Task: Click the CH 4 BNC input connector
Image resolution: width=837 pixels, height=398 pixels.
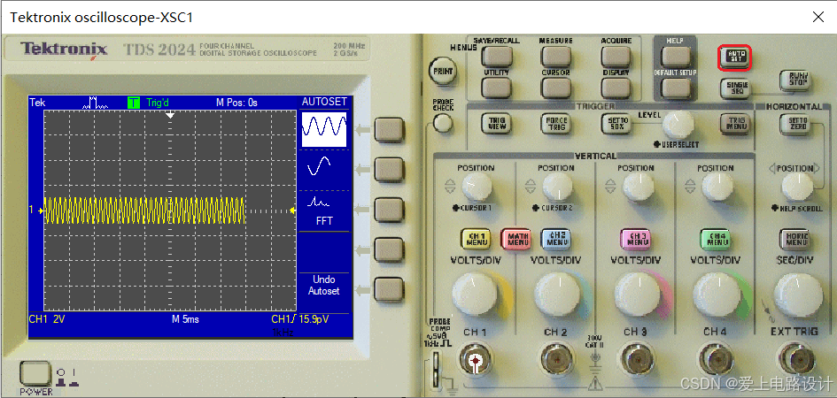Action: [716, 362]
